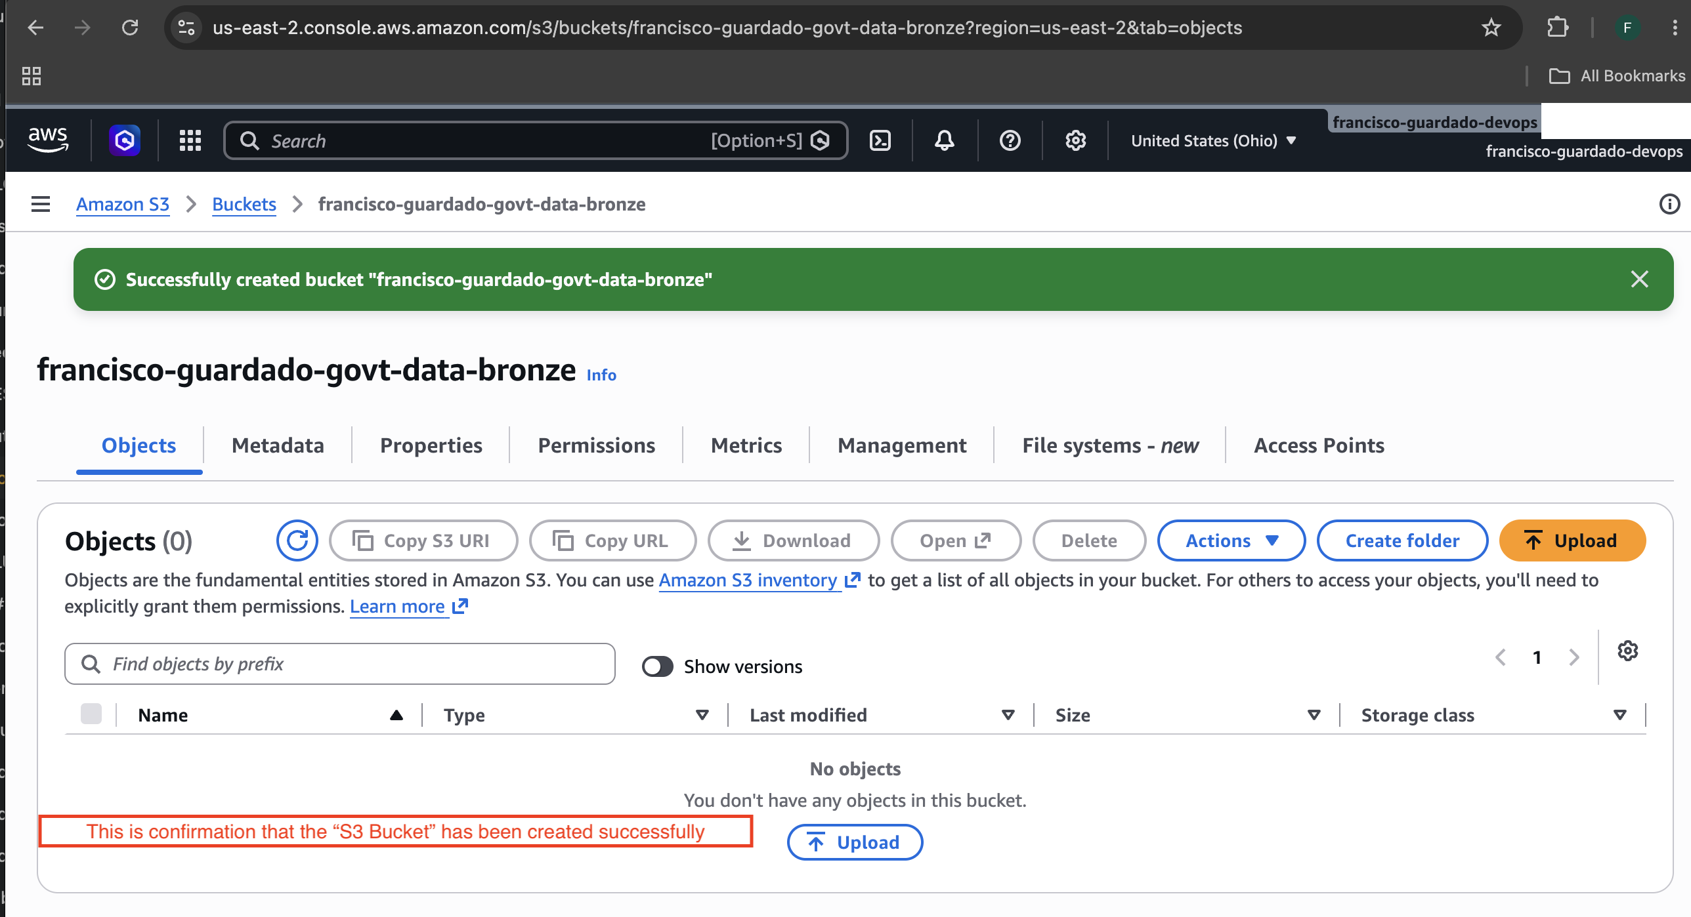Select the Objects tab
The height and width of the screenshot is (917, 1691).
(x=139, y=445)
